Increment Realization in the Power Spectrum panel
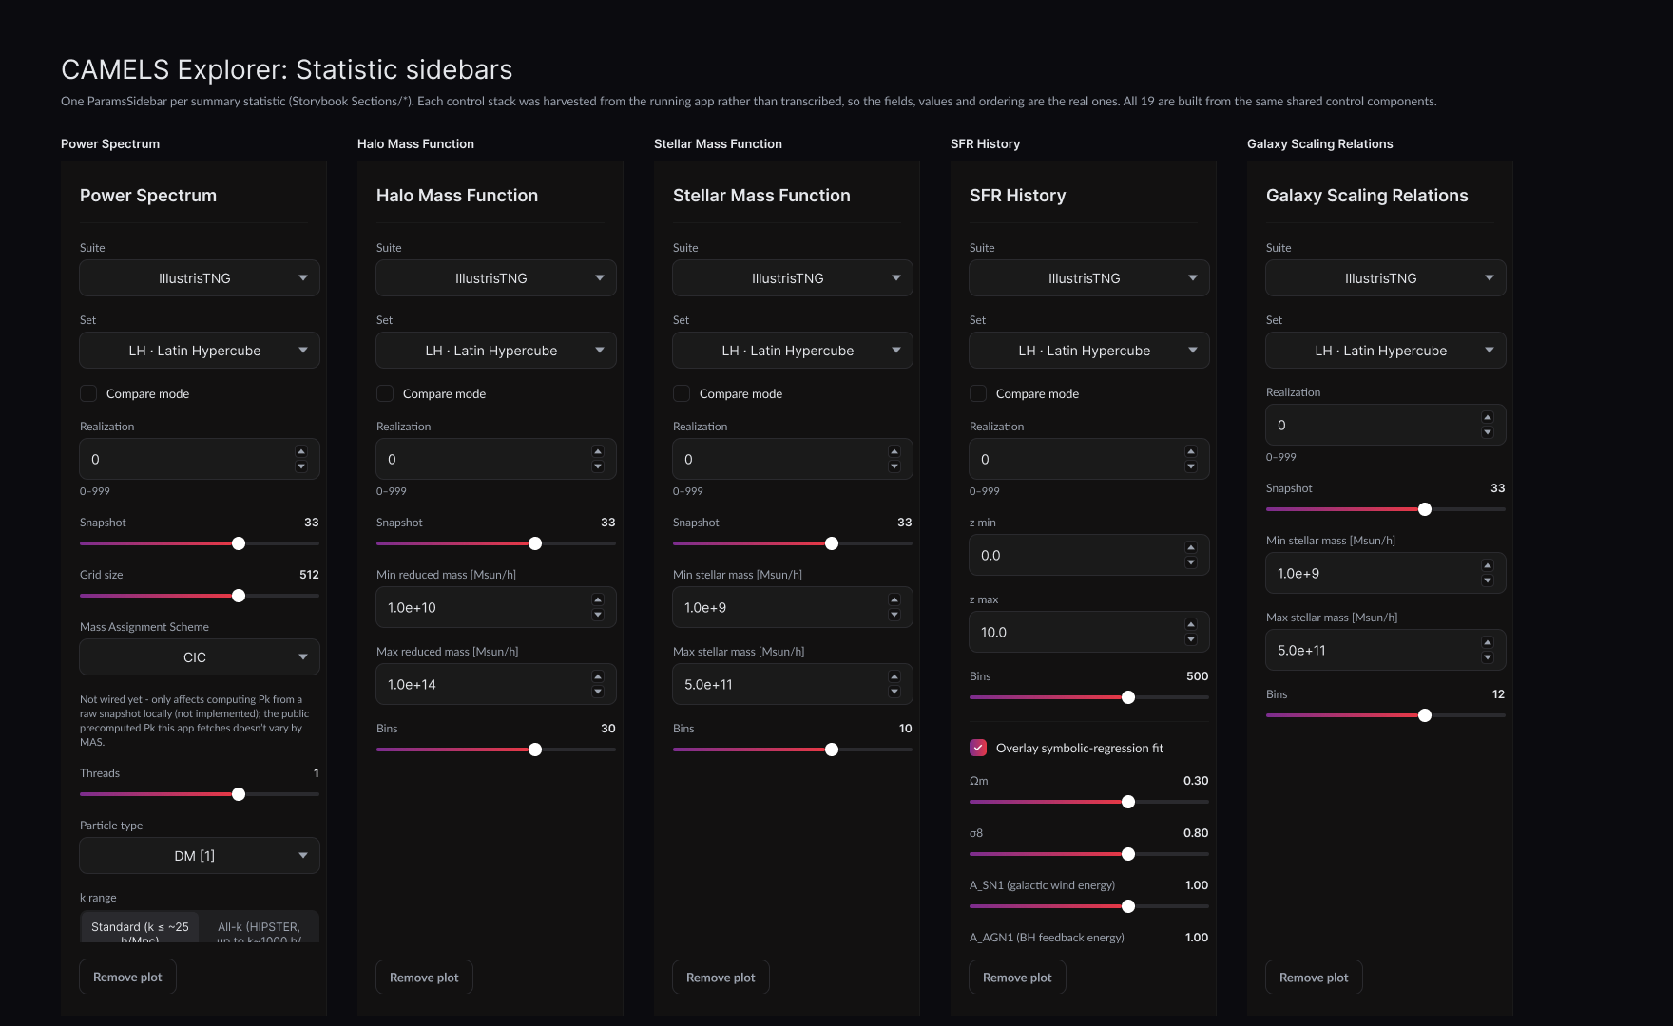The width and height of the screenshot is (1673, 1026). coord(301,452)
